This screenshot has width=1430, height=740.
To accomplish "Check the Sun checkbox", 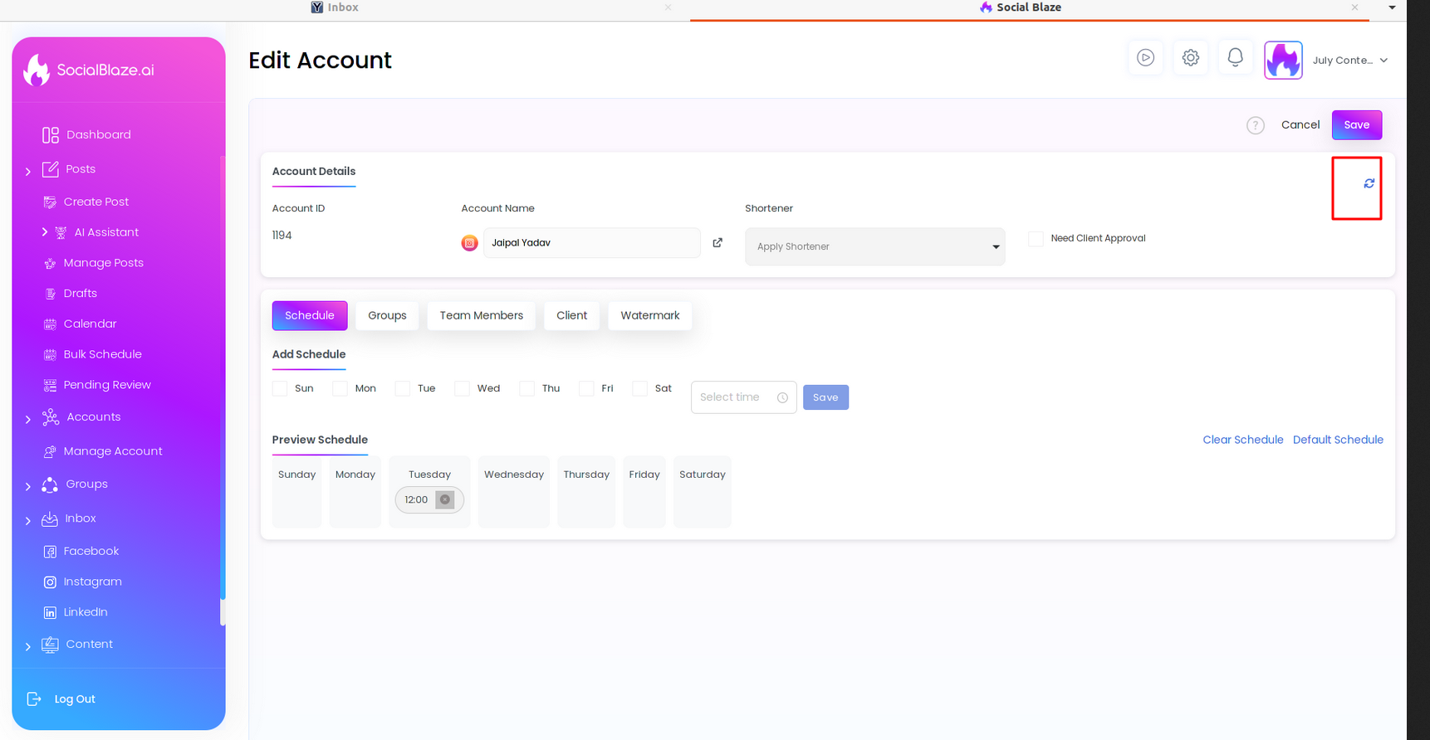I will (x=280, y=388).
